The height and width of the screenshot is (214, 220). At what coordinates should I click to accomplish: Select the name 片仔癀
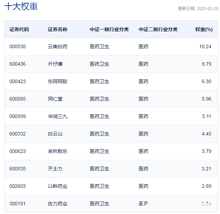tap(55, 64)
